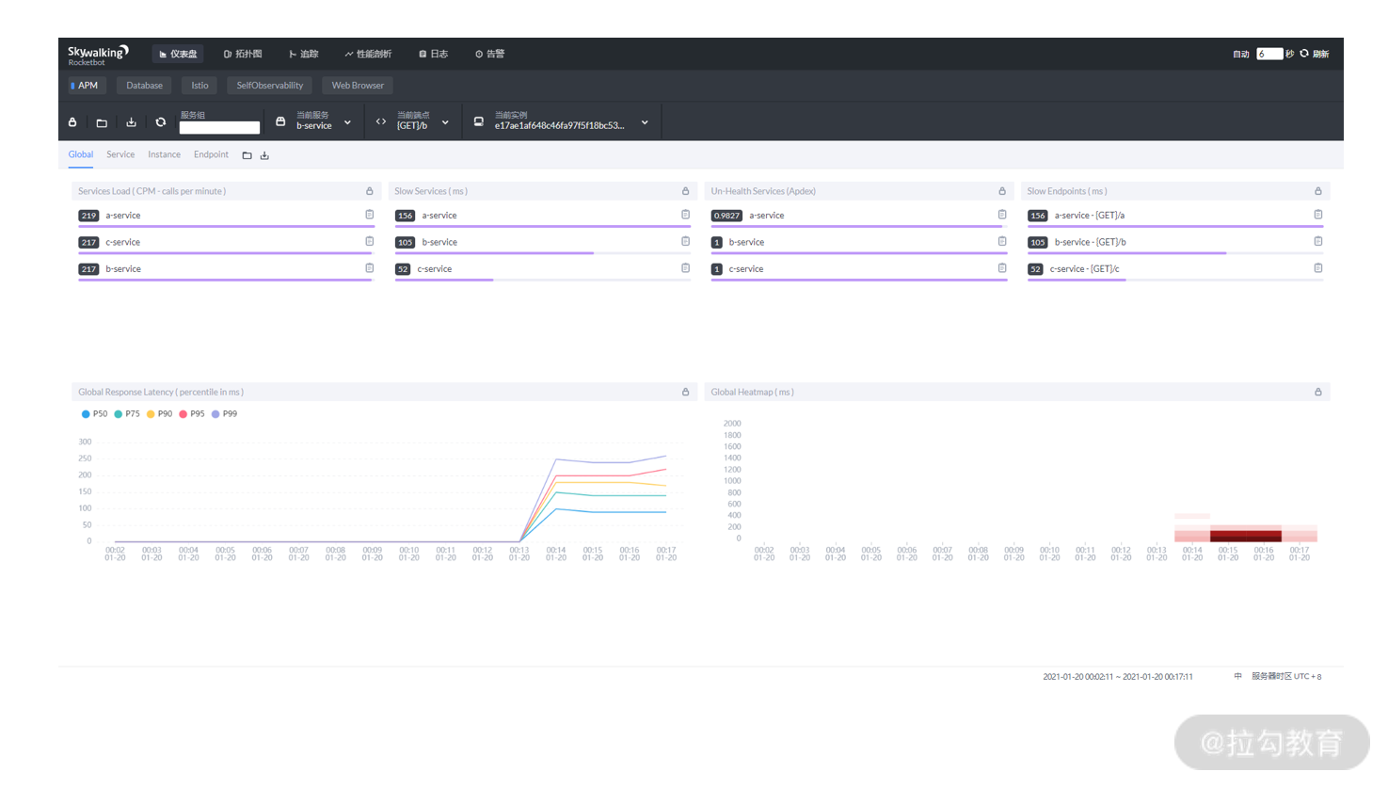Toggle lock on Slow Services panel
This screenshot has height=788, width=1388.
click(686, 191)
